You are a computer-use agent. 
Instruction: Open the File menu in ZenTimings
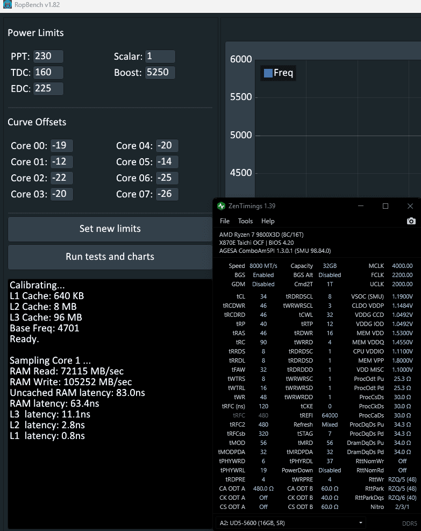(x=225, y=221)
